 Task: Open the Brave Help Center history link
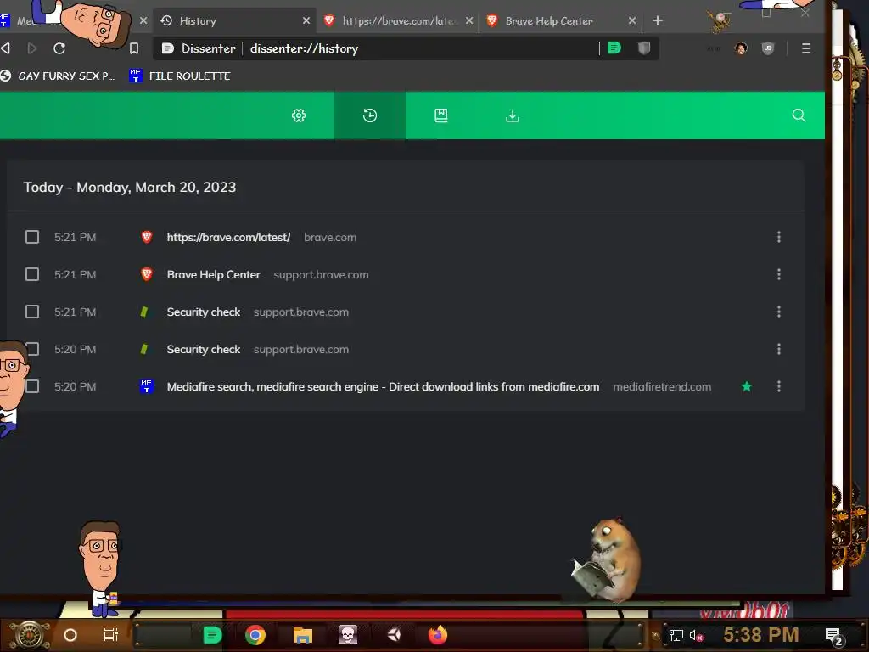pyautogui.click(x=213, y=274)
